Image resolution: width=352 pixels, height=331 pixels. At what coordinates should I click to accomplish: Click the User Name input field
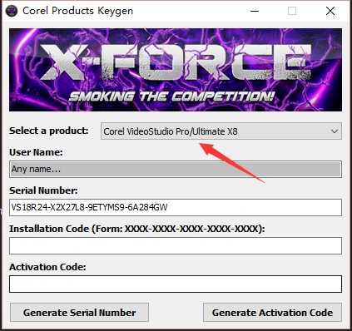(x=176, y=169)
